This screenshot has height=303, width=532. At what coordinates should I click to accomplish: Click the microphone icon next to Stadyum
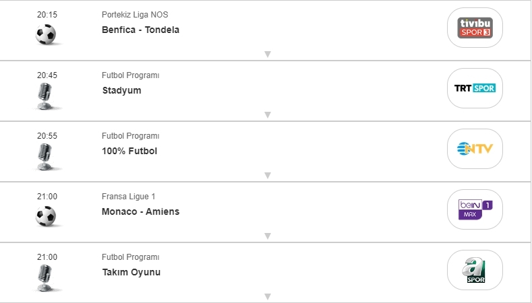point(45,96)
